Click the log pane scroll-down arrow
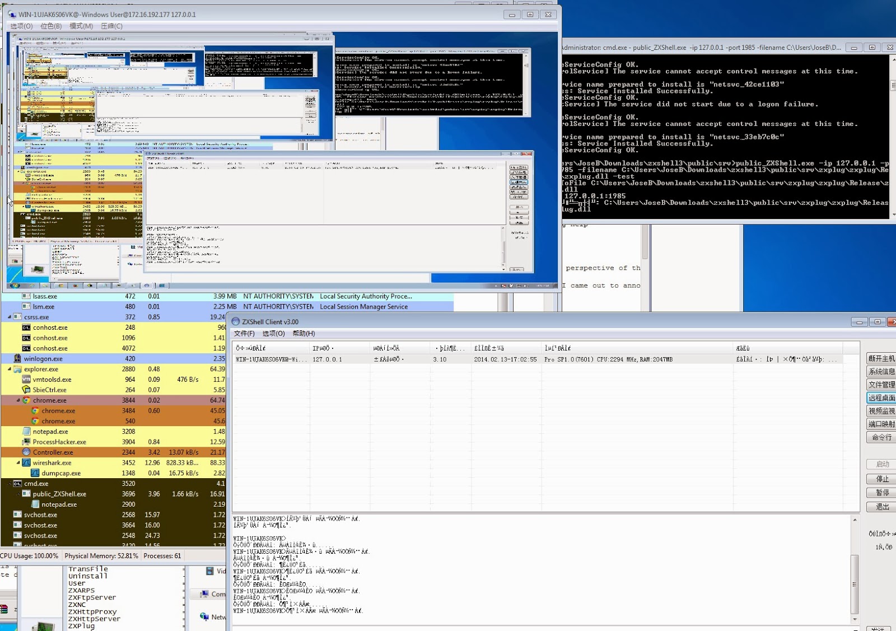896x631 pixels. 855,619
